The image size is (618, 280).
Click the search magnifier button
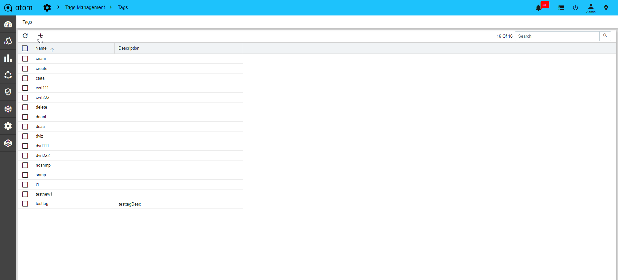click(x=605, y=36)
